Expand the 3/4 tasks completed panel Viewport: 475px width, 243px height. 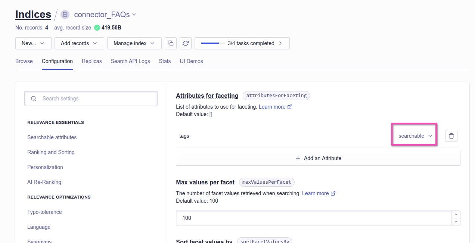280,43
